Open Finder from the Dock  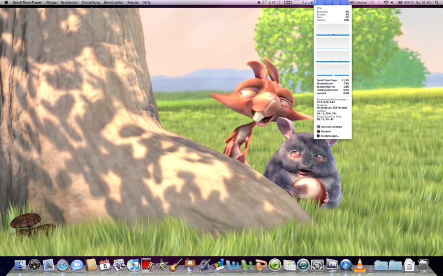click(20, 265)
